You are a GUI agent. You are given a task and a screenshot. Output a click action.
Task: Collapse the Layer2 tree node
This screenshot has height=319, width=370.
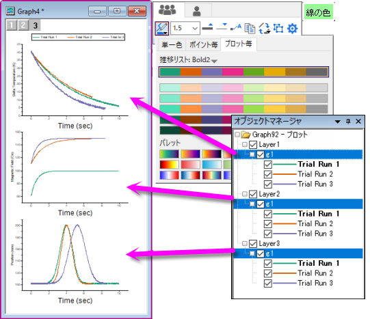[245, 194]
